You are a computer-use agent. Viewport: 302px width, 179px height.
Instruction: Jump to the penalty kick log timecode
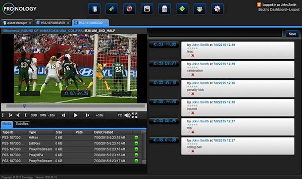(x=164, y=83)
